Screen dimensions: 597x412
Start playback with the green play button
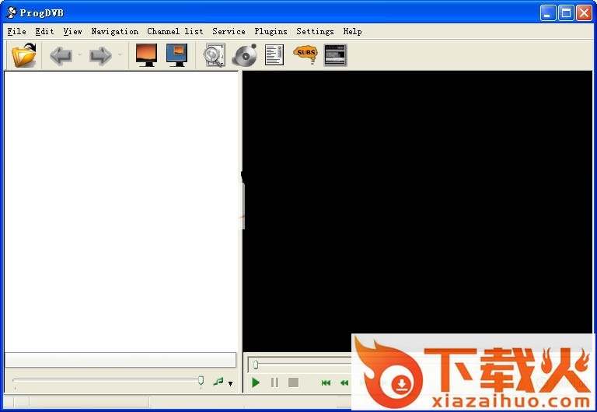coord(256,382)
